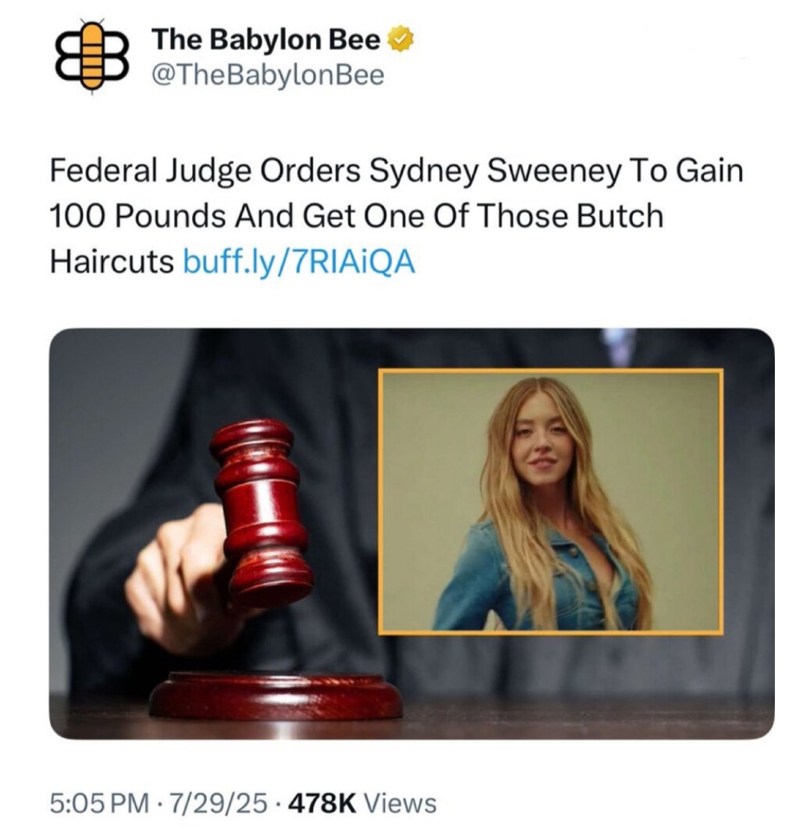The width and height of the screenshot is (807, 840).
Task: Visit the @TheBabylonBee handle link
Action: tap(268, 75)
